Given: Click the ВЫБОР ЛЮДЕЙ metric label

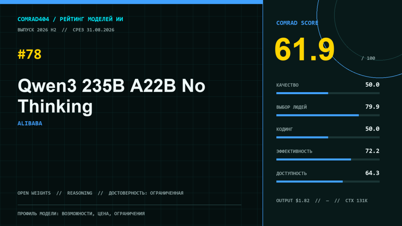Looking at the screenshot, I should (x=292, y=107).
